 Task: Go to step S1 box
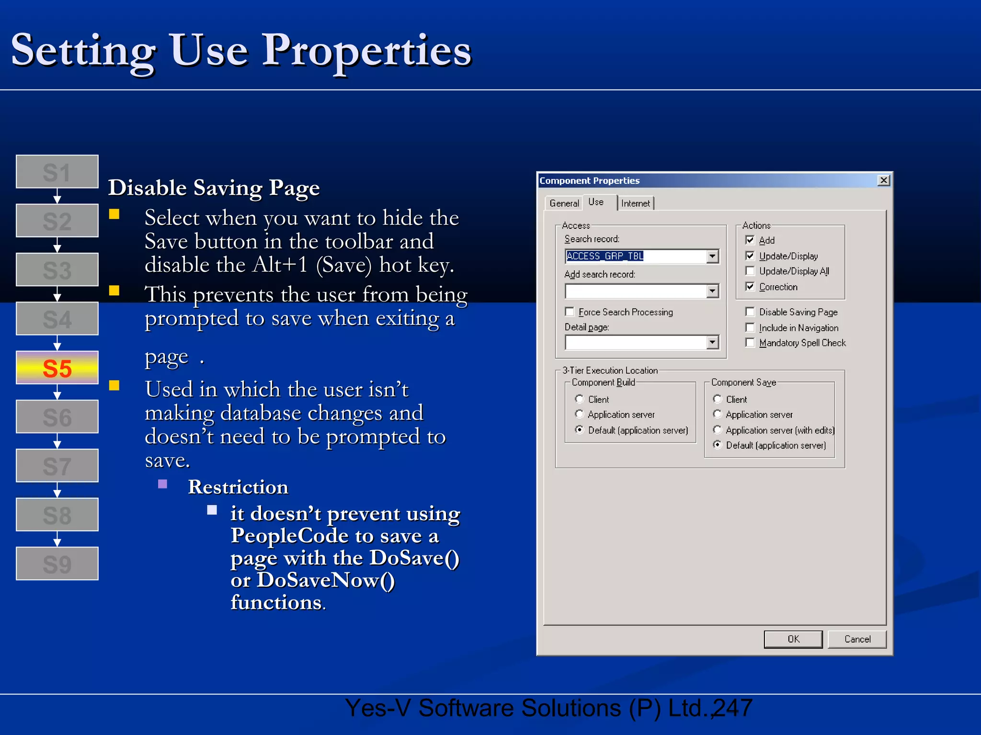point(57,172)
